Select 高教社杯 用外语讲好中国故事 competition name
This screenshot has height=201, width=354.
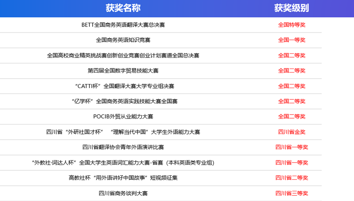(123, 178)
